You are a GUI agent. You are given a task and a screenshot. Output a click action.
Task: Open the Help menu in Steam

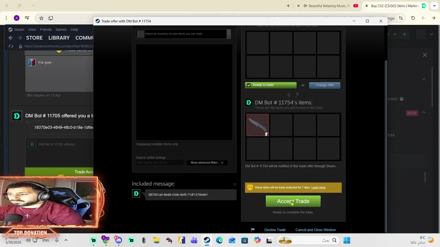74,30
